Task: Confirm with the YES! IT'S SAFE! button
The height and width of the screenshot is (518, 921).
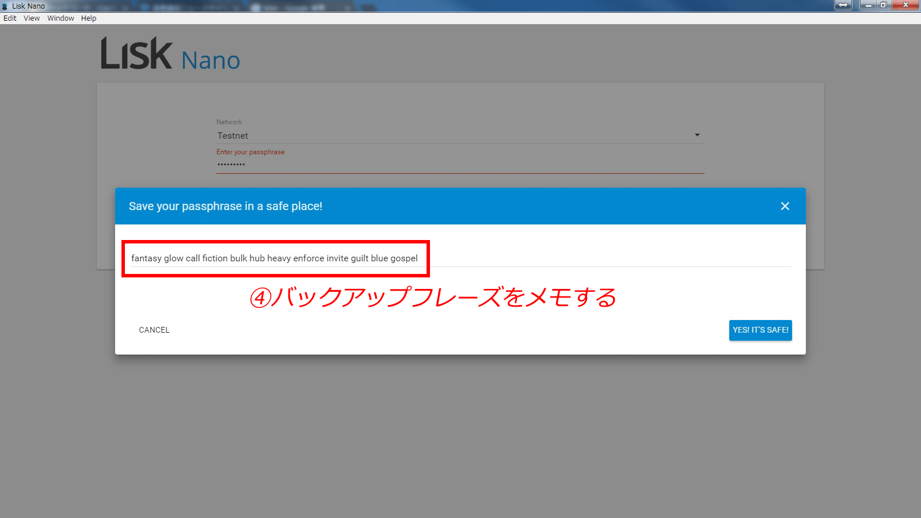Action: [x=760, y=330]
